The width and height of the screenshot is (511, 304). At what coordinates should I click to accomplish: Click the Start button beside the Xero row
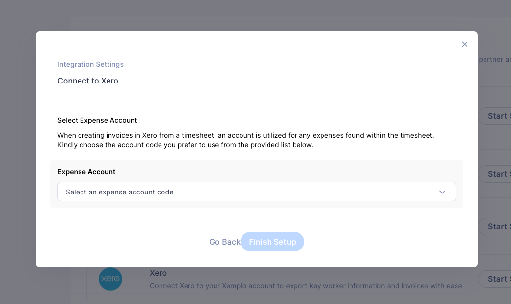[x=494, y=279]
